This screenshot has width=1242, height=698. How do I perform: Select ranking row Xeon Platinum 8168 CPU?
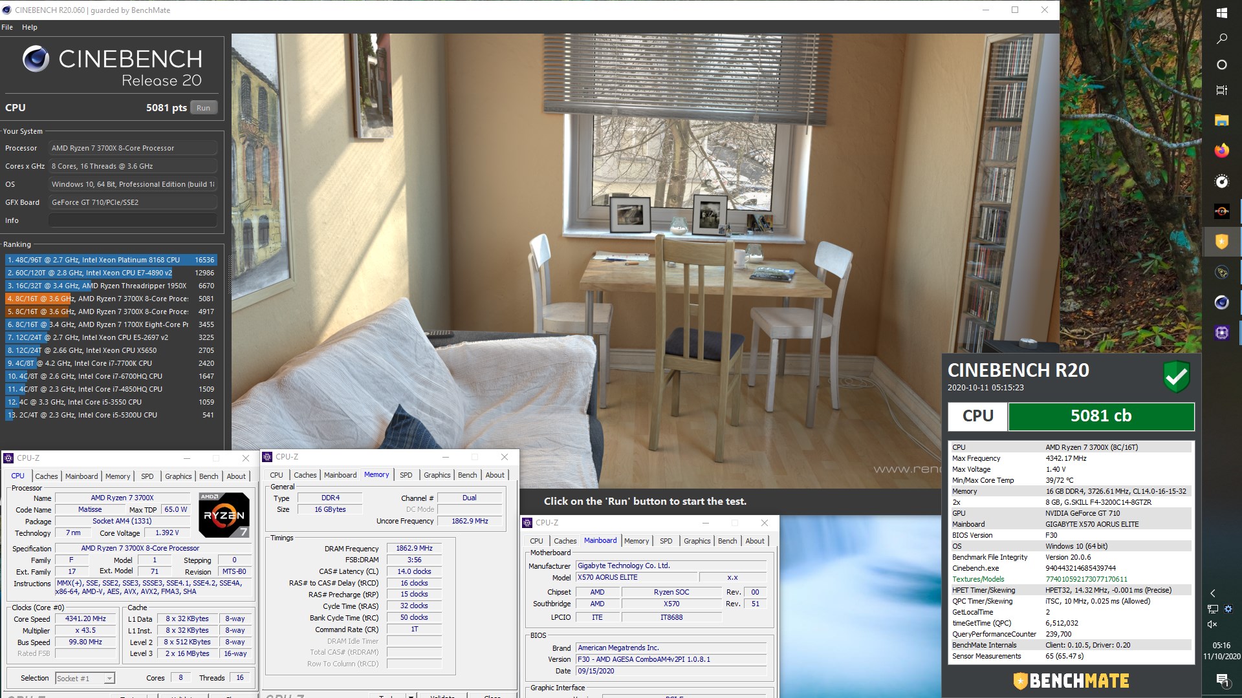111,260
